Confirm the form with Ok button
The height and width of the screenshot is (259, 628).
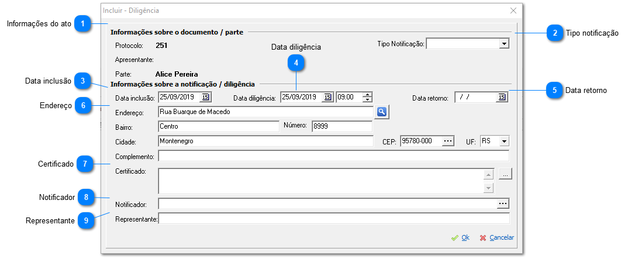[x=461, y=237]
